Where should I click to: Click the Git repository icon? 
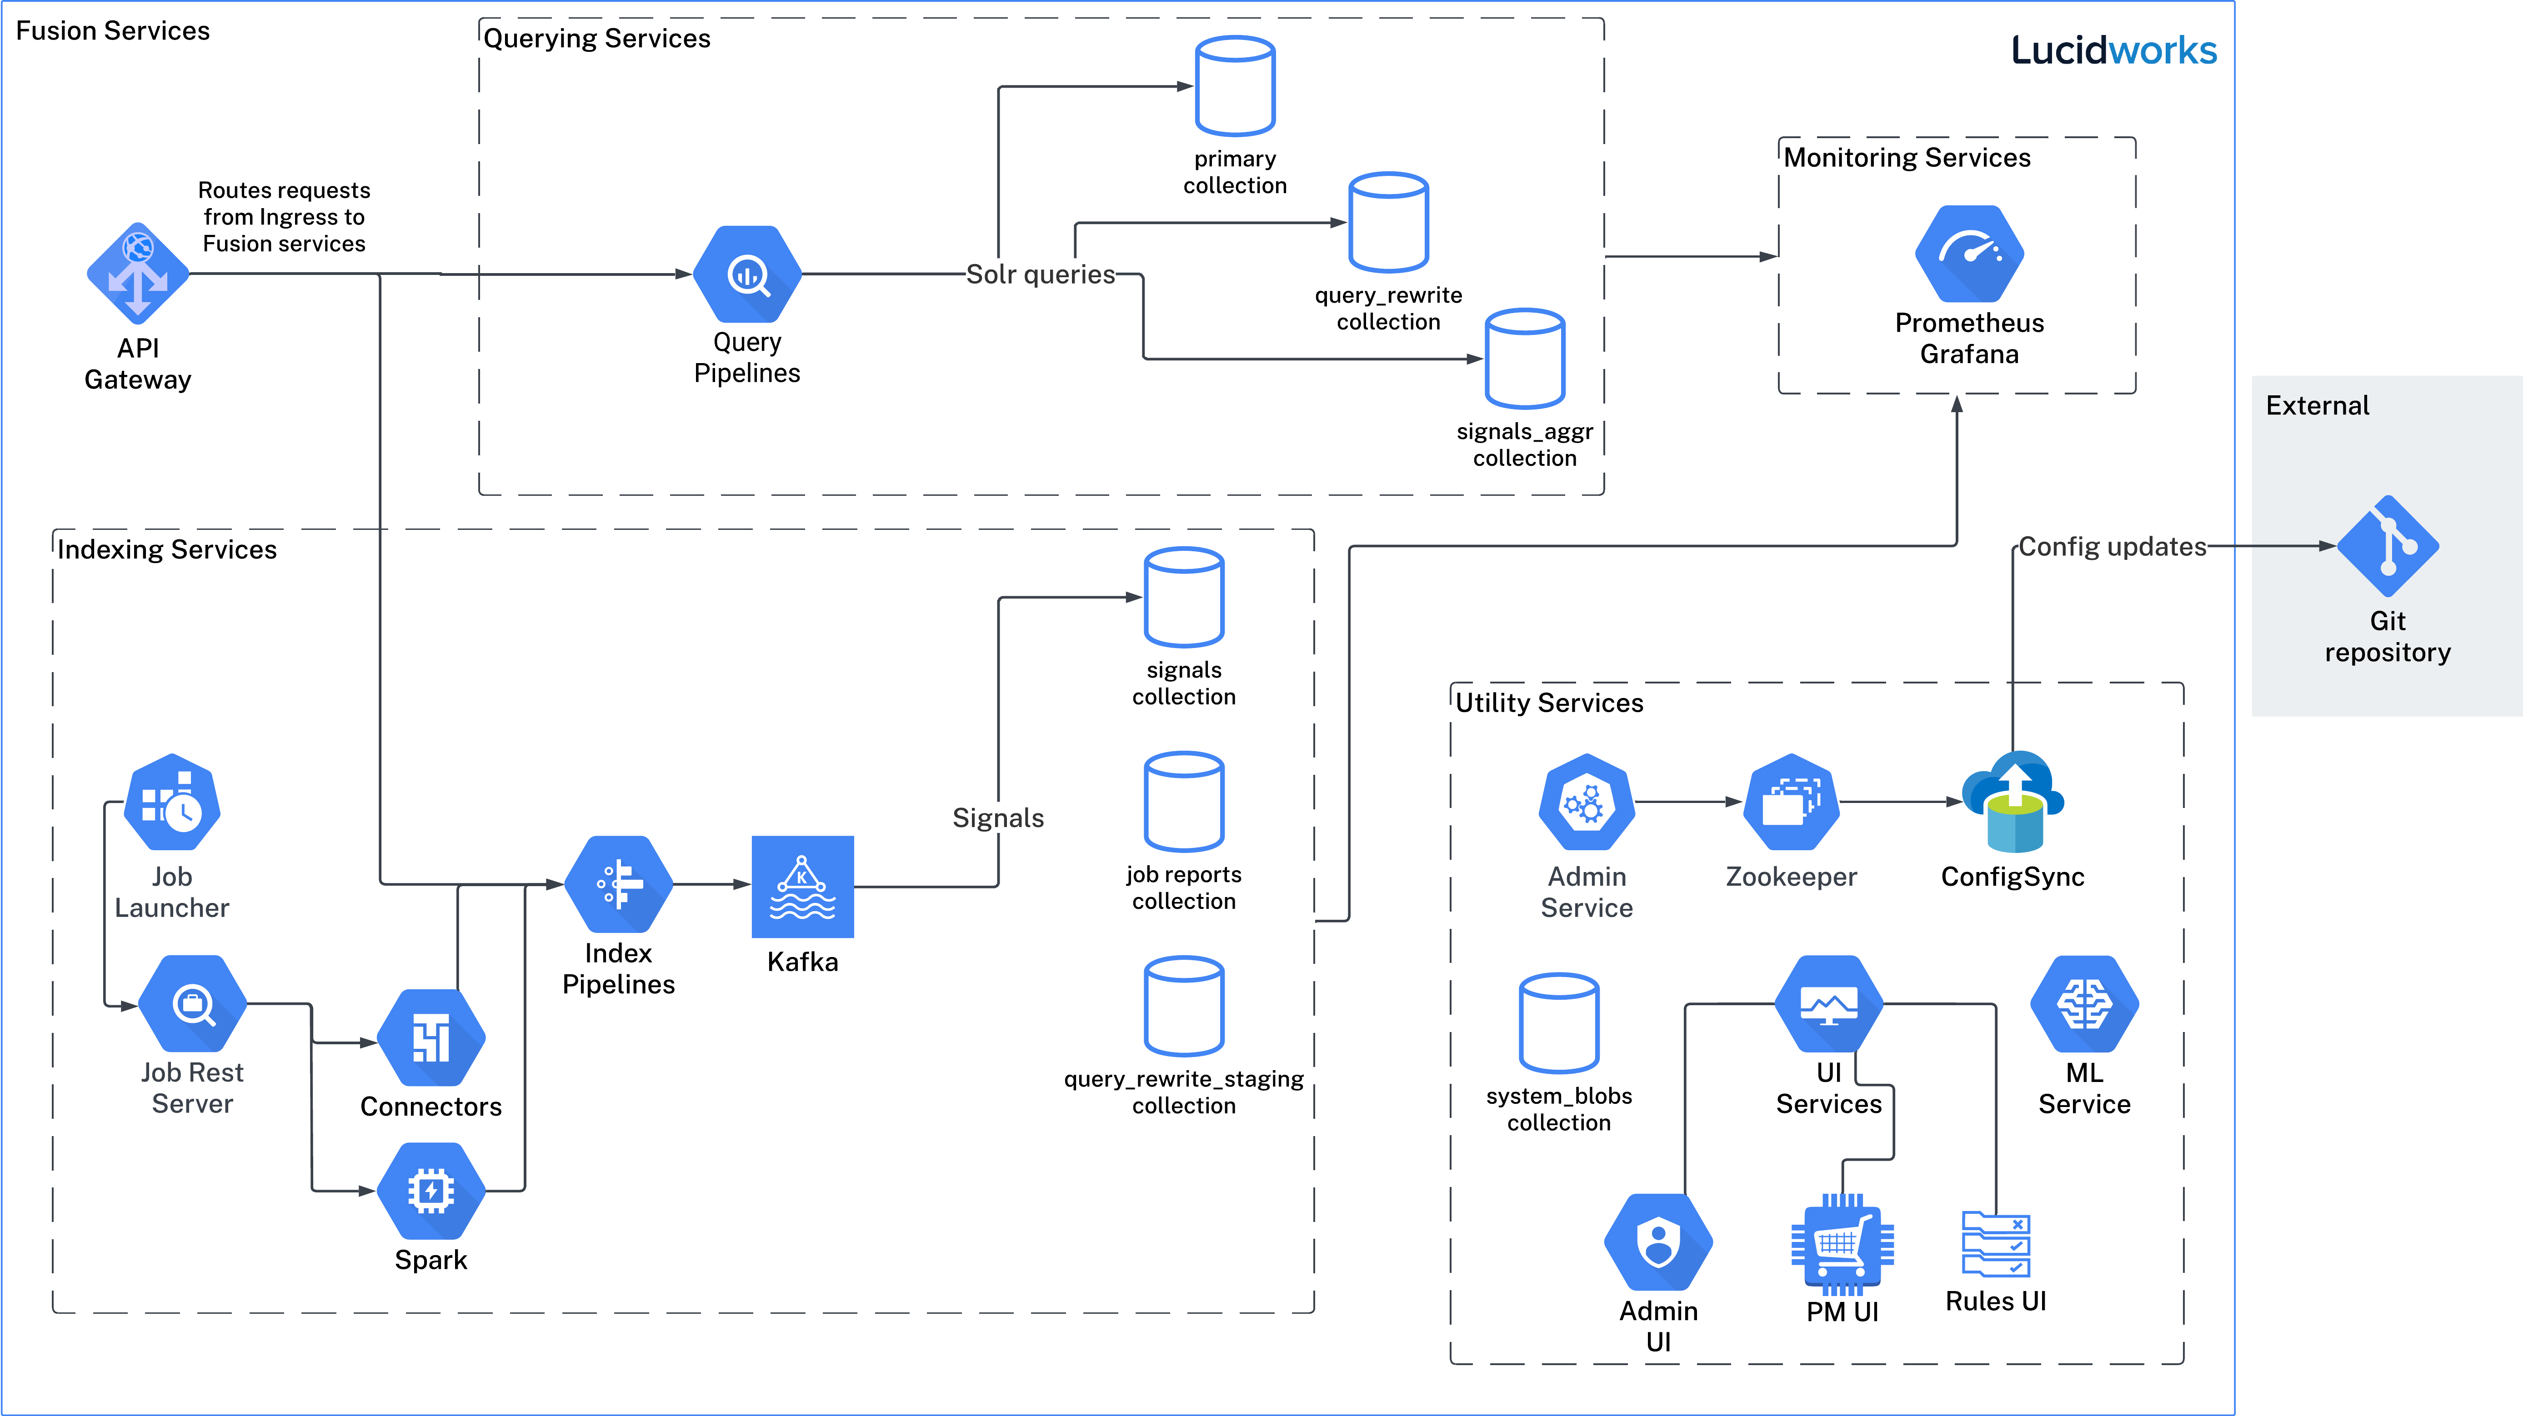coord(2388,546)
